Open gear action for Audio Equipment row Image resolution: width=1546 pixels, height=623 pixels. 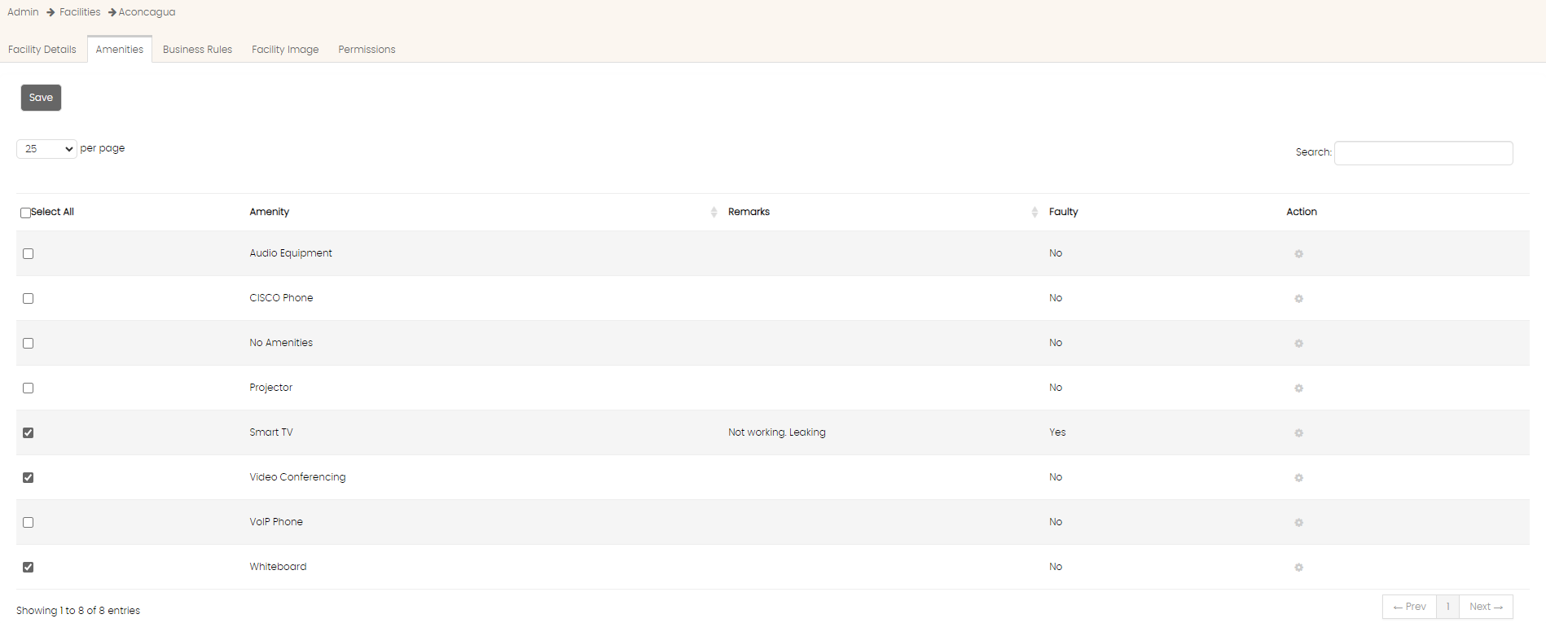1298,254
